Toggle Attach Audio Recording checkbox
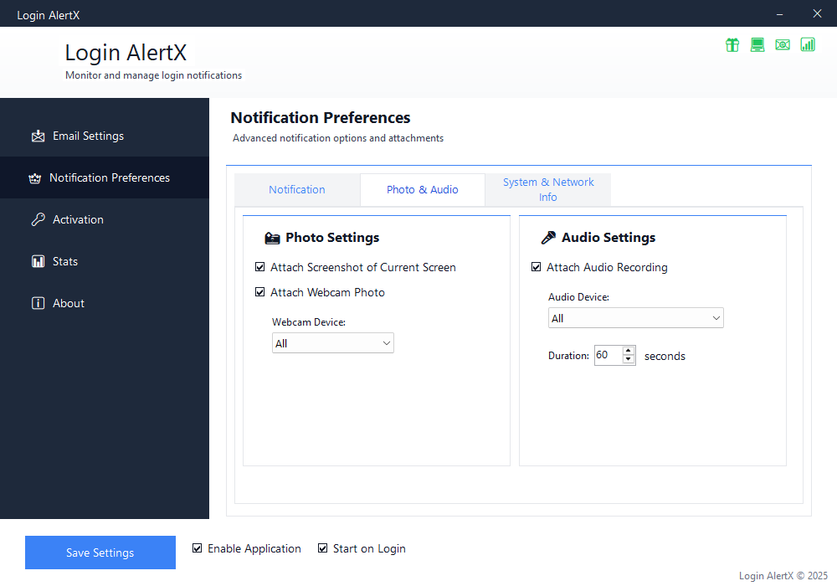 [x=536, y=267]
